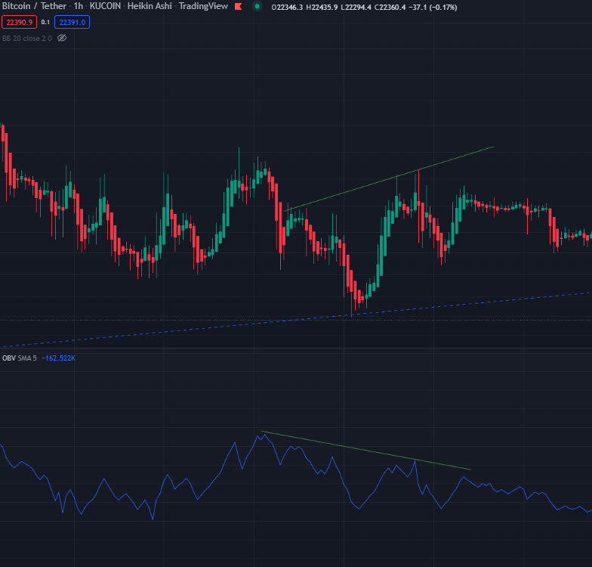This screenshot has height=567, width=592.
Task: Toggle the BB indicator visibility eye
Action: tap(62, 38)
